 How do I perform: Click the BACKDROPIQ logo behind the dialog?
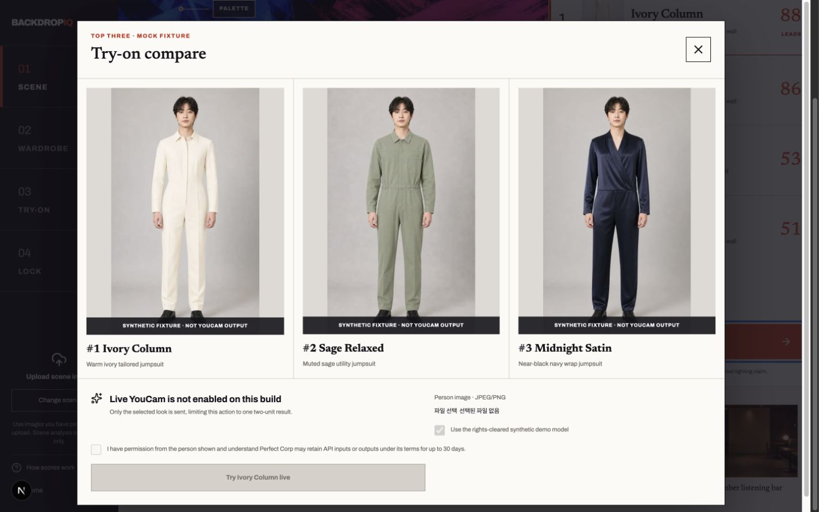tap(42, 22)
